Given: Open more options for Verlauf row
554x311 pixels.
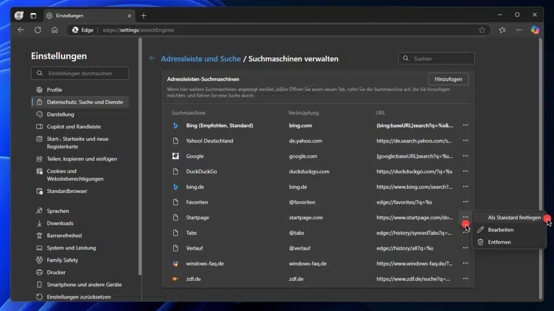Looking at the screenshot, I should click(x=465, y=248).
